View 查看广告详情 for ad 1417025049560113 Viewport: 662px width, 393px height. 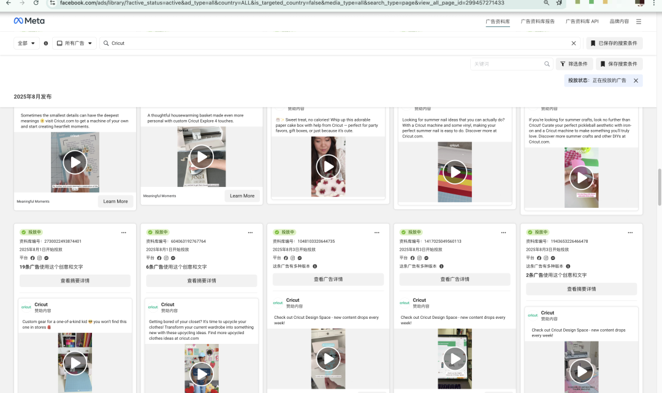click(x=455, y=280)
